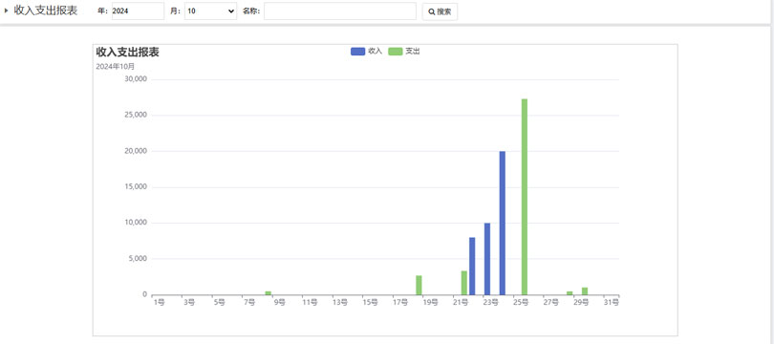774x344 pixels.
Task: Click into the 名称 text field
Action: click(340, 11)
